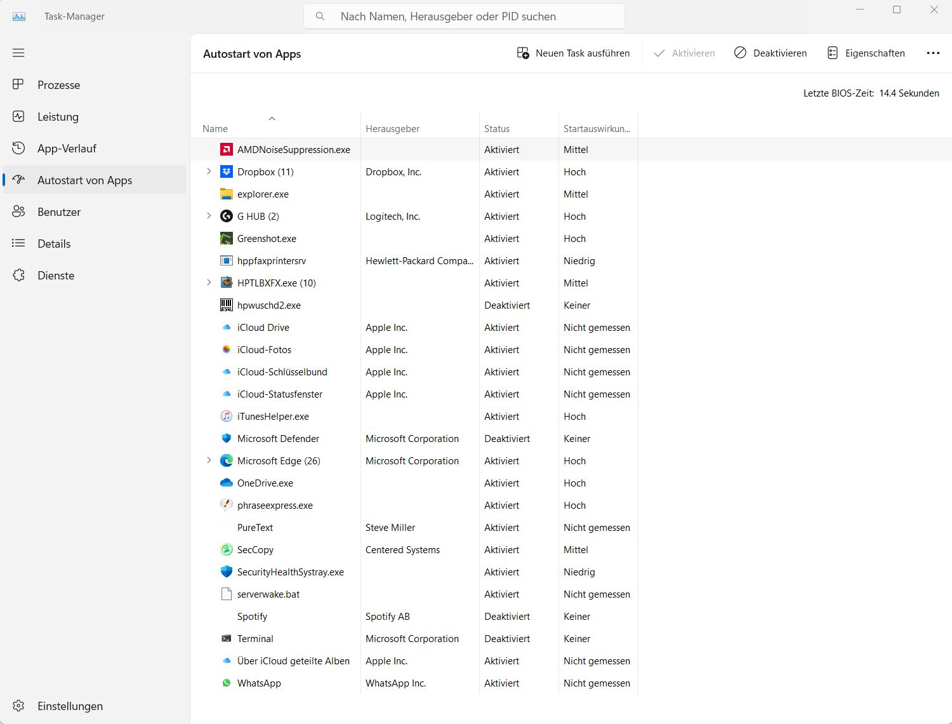Expand the Dropbox (11) group

pos(209,171)
